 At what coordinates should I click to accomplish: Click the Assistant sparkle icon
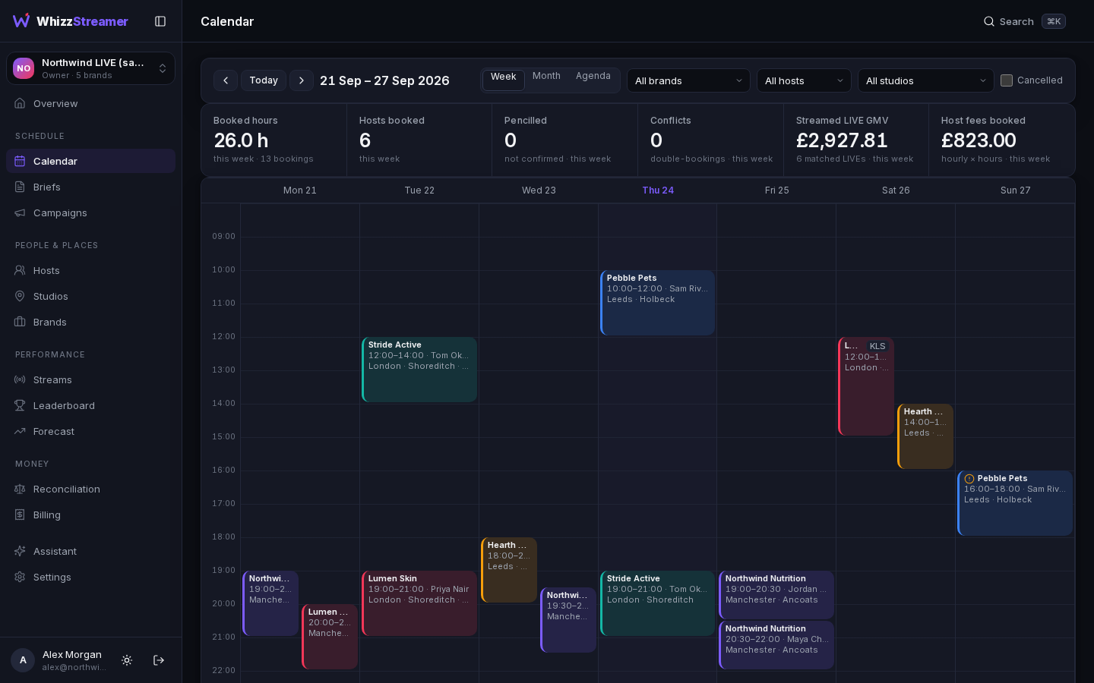click(x=20, y=551)
